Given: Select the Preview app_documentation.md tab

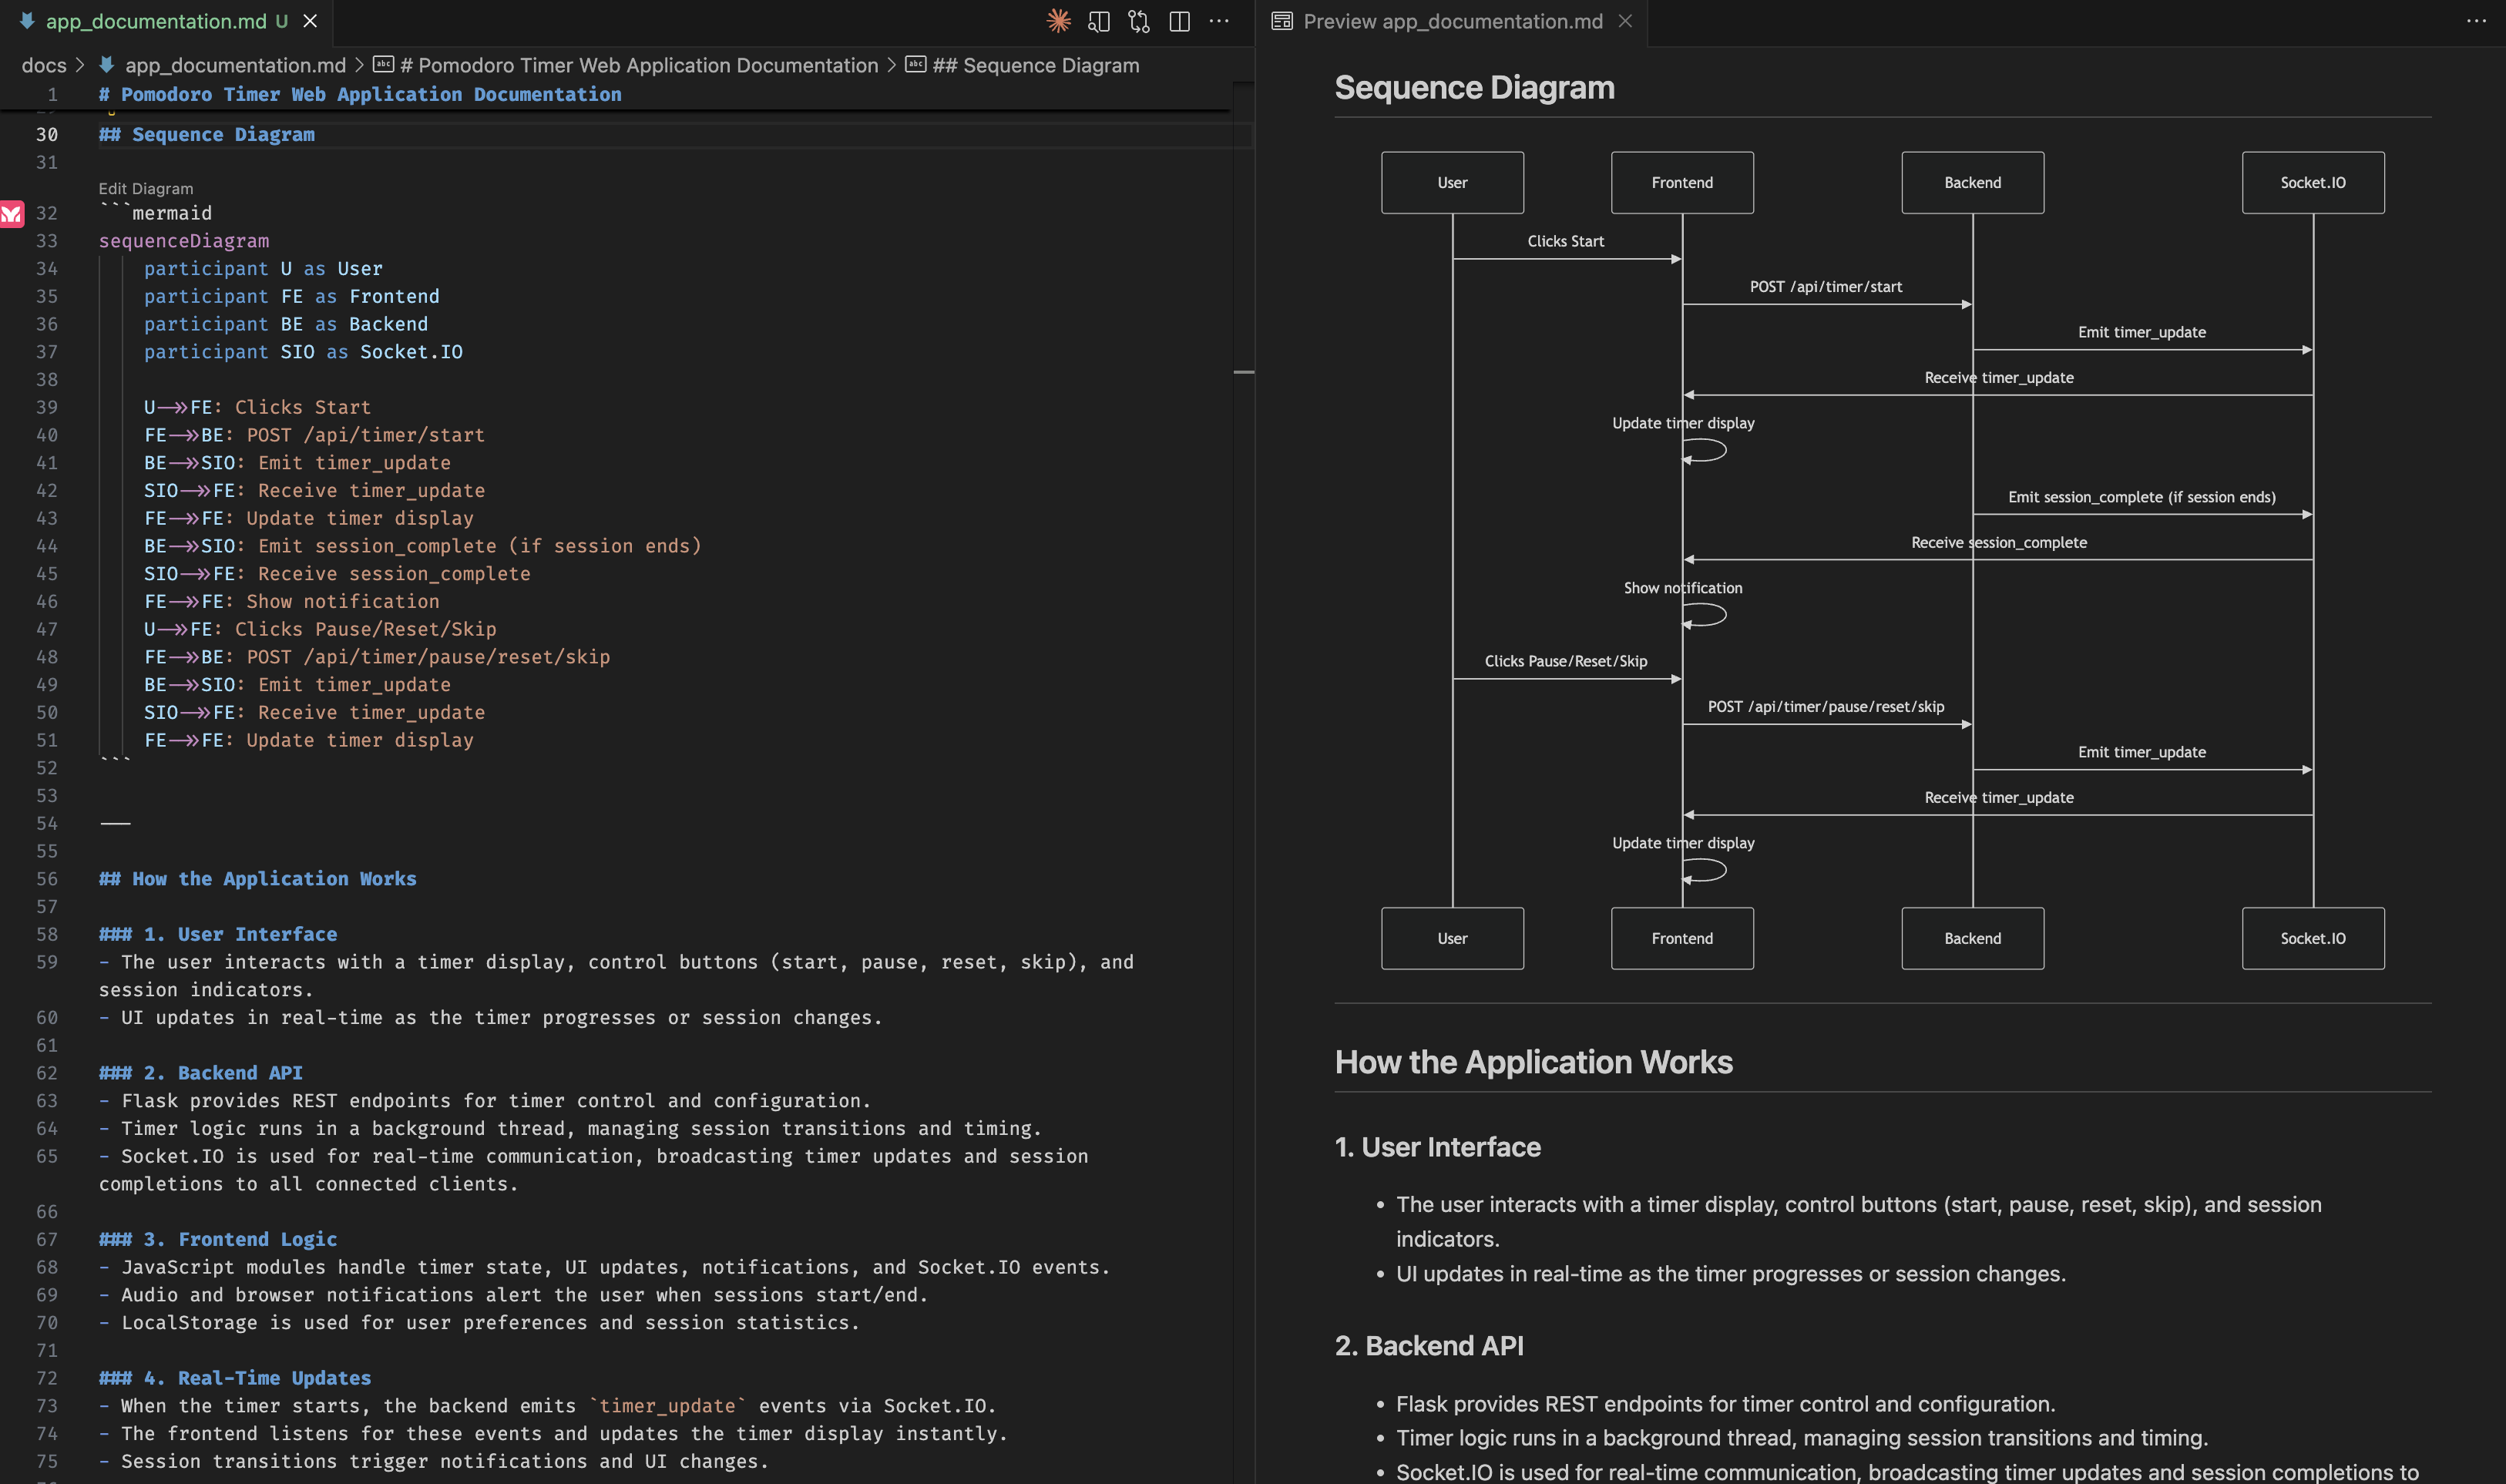Looking at the screenshot, I should click(1450, 21).
